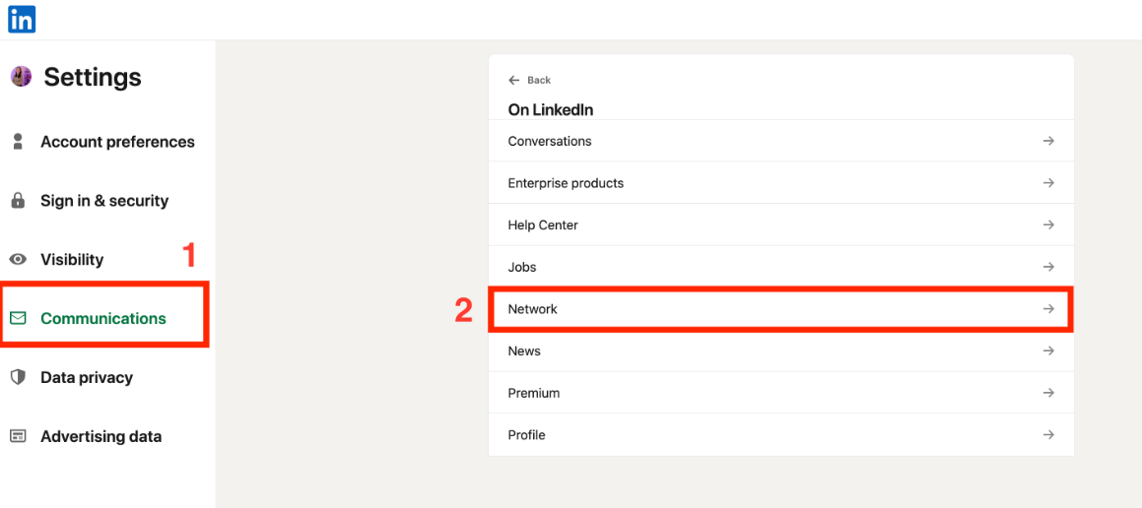Click the Back arrow icon
The height and width of the screenshot is (508, 1142).
pos(514,80)
